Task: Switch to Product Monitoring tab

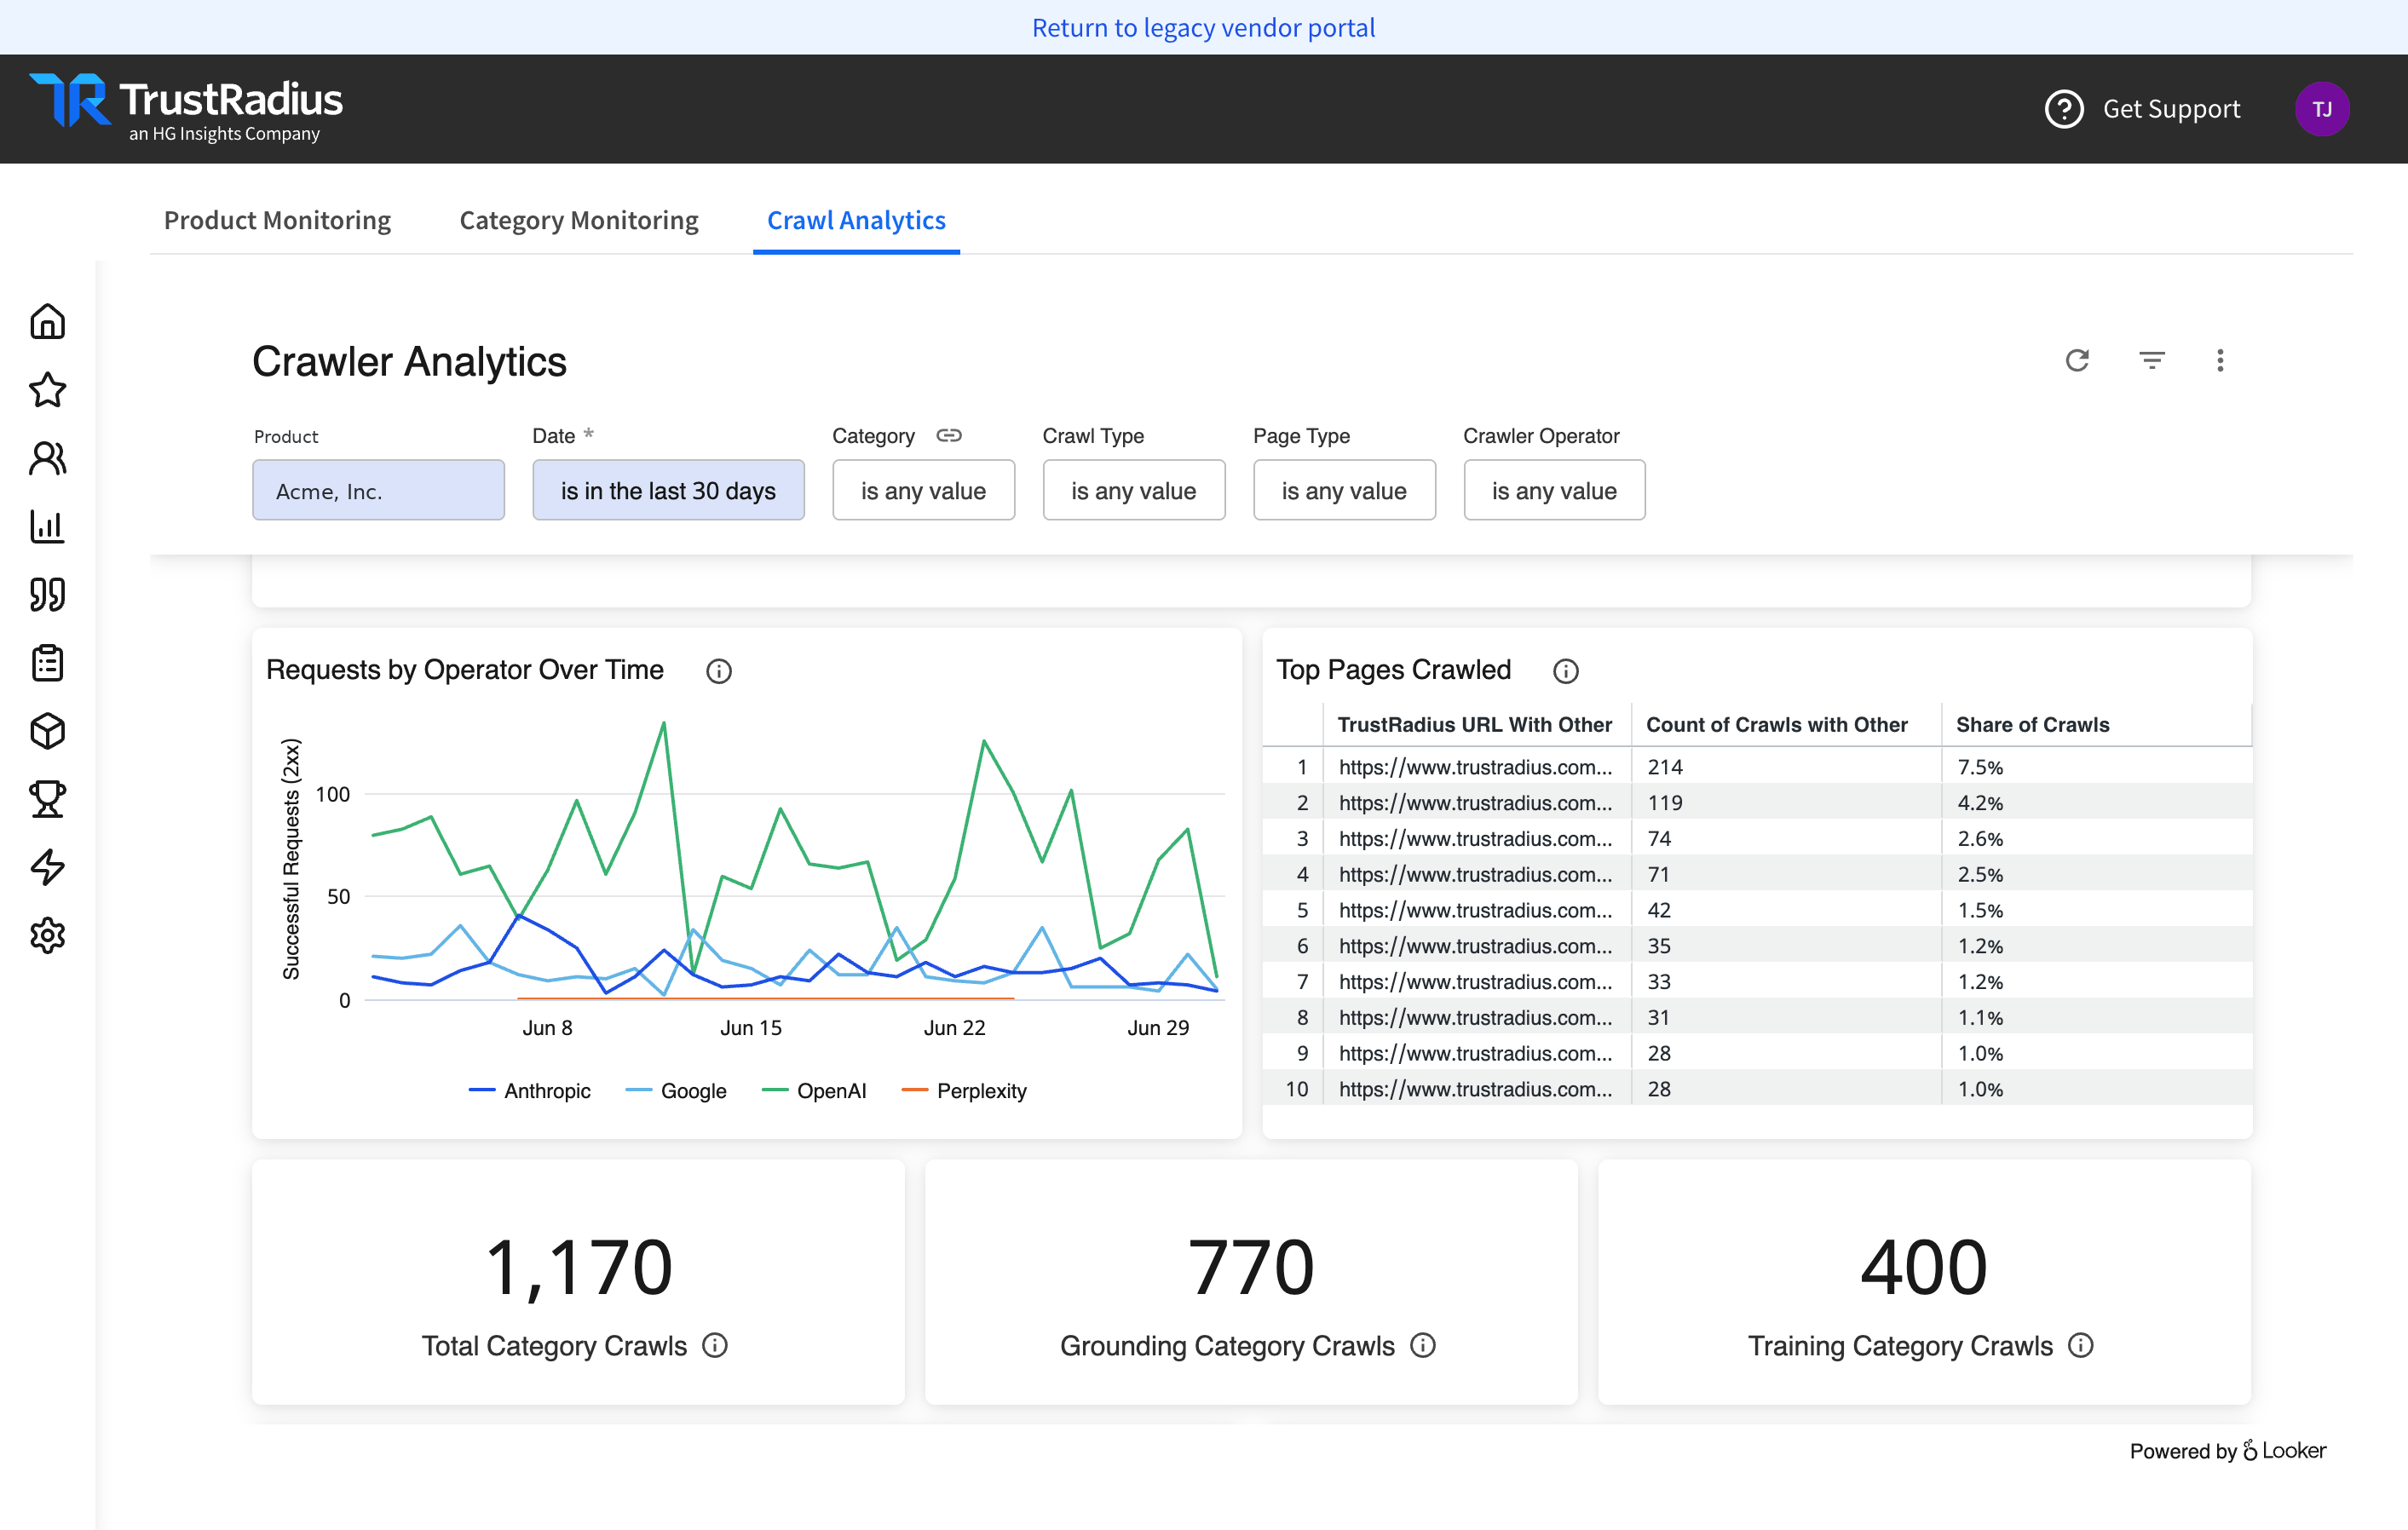Action: (x=277, y=220)
